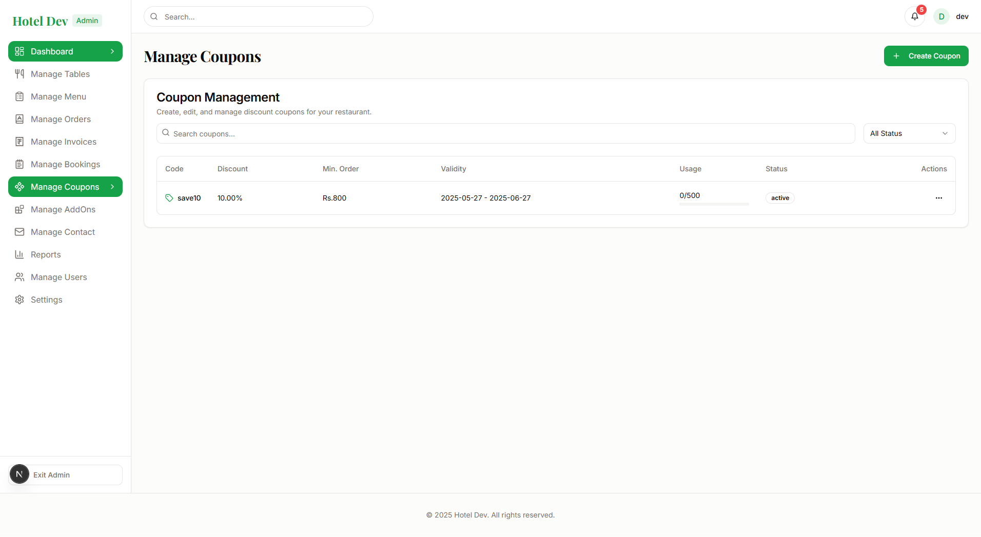Click the Settings gear icon
The width and height of the screenshot is (981, 537).
(x=19, y=300)
